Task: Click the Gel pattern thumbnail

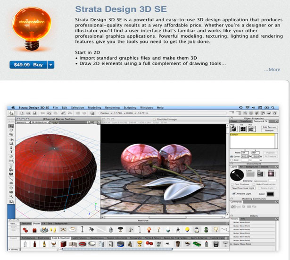Action: [x=260, y=174]
